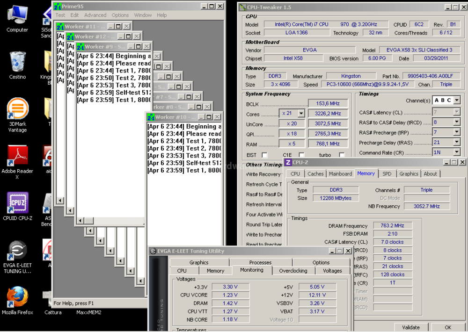Click the Worker #11 window icon
468x332 pixels.
click(x=60, y=27)
